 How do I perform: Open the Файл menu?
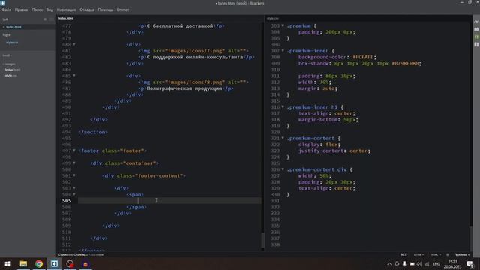click(x=7, y=10)
